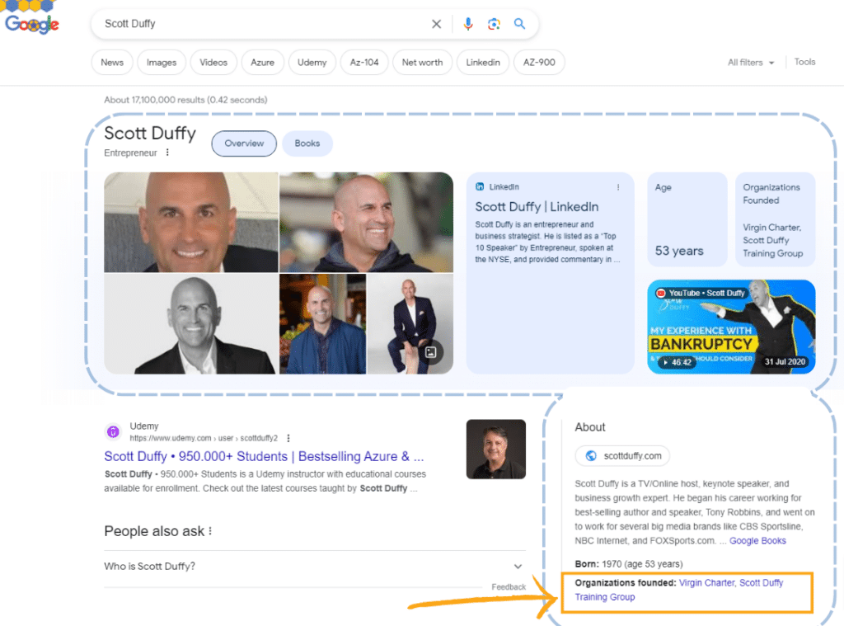
Task: Click the Feedback link
Action: tap(508, 587)
